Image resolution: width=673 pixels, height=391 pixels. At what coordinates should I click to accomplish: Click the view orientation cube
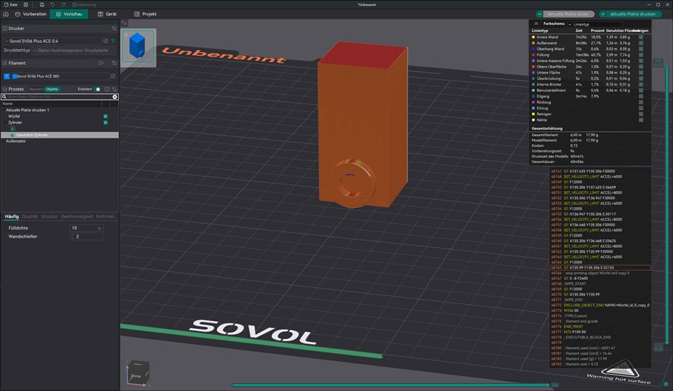pyautogui.click(x=138, y=372)
